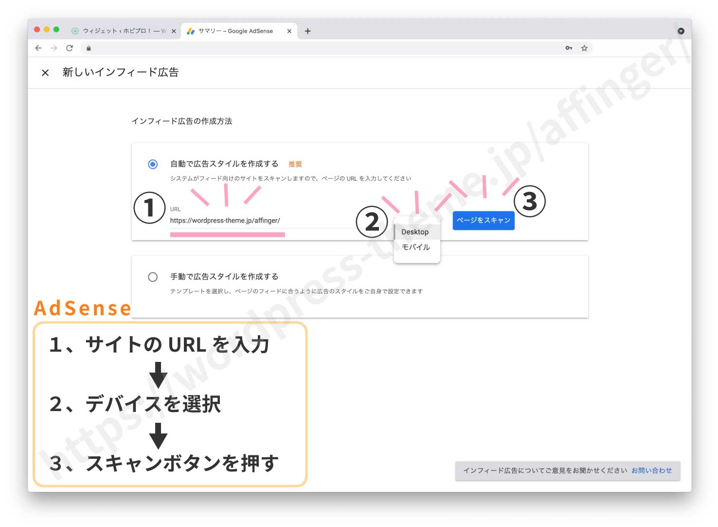The image size is (718, 527).
Task: Click the 自動で広告スタイルを作成する label text
Action: pos(224,164)
